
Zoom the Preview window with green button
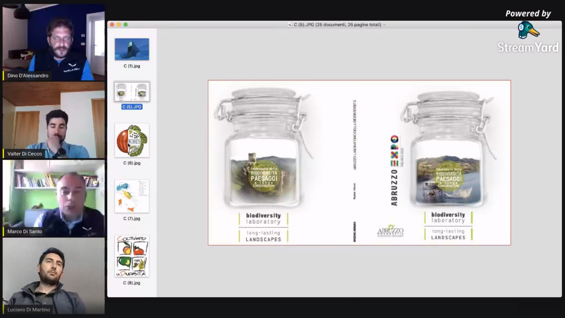[126, 24]
